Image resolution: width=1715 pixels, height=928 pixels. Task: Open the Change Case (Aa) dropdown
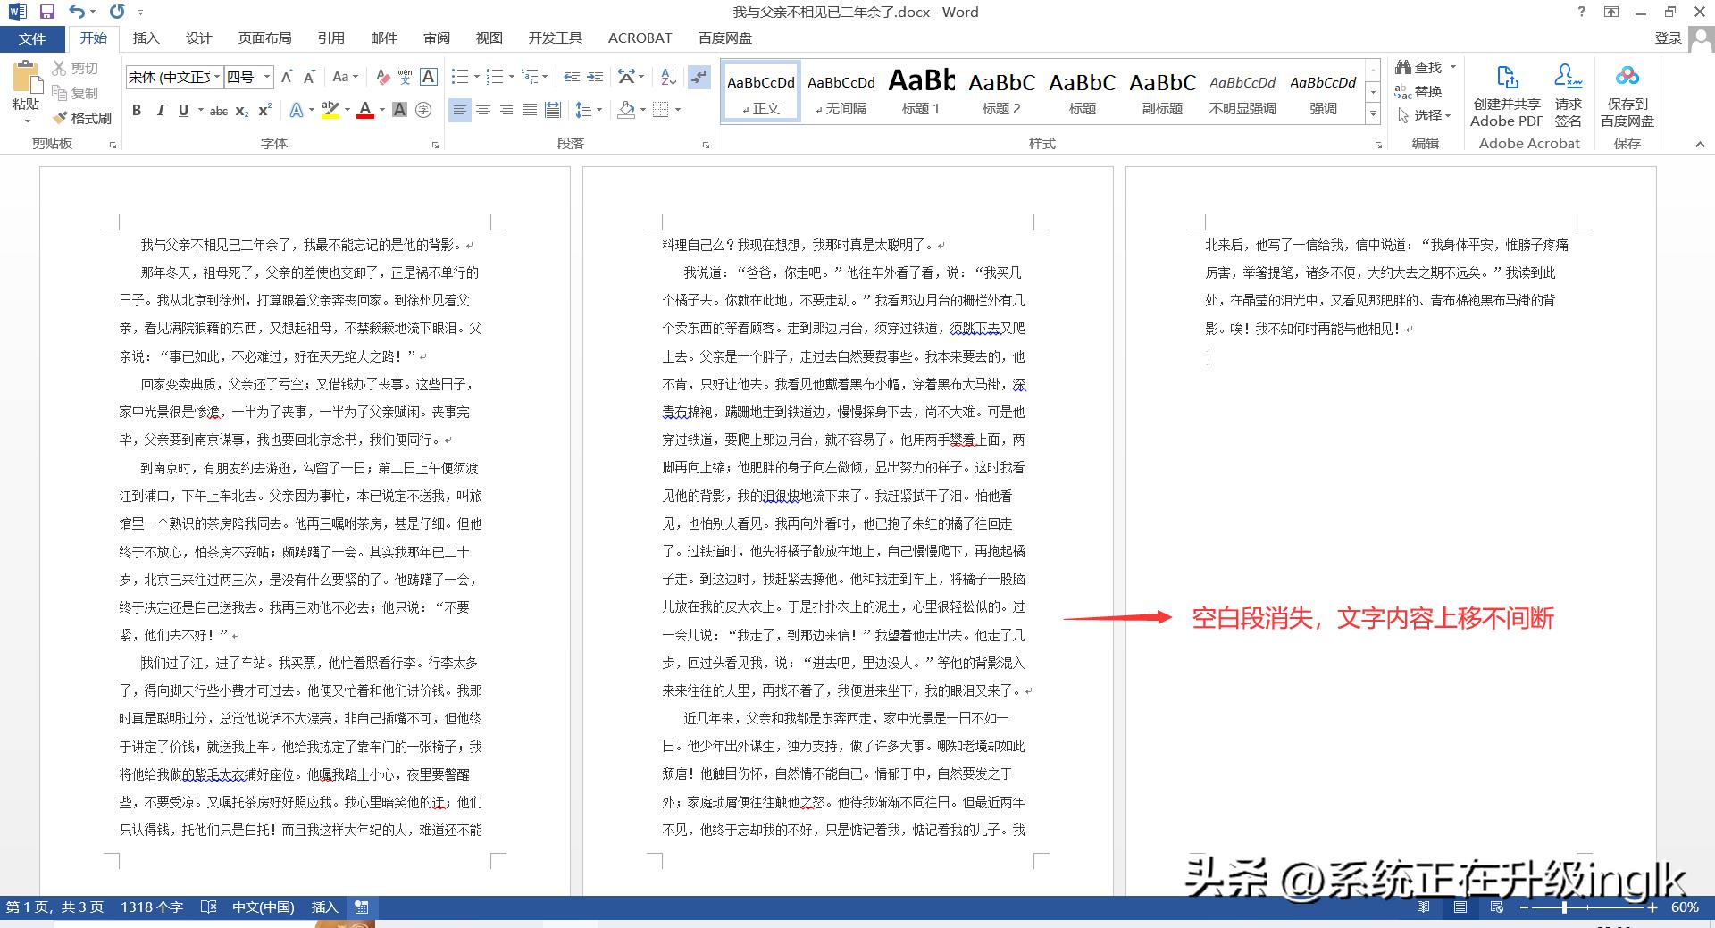click(345, 77)
